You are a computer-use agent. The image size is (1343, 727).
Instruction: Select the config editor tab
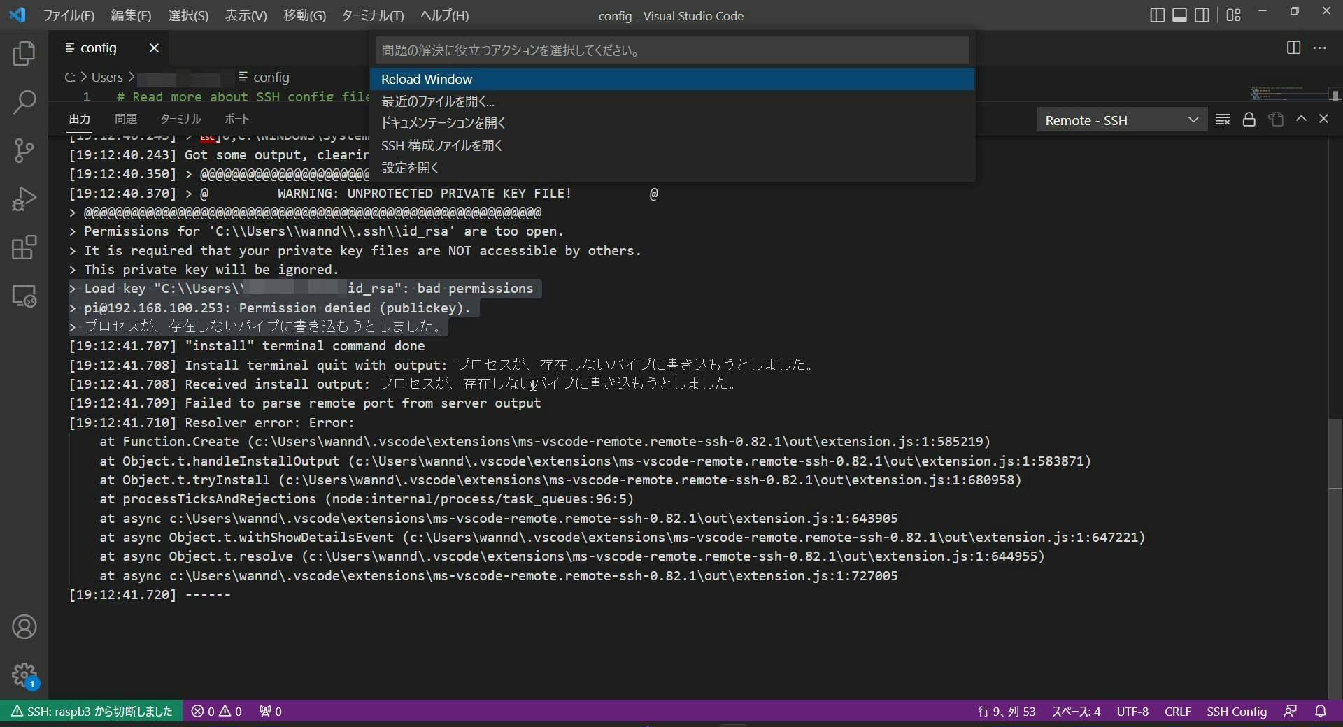coord(110,48)
